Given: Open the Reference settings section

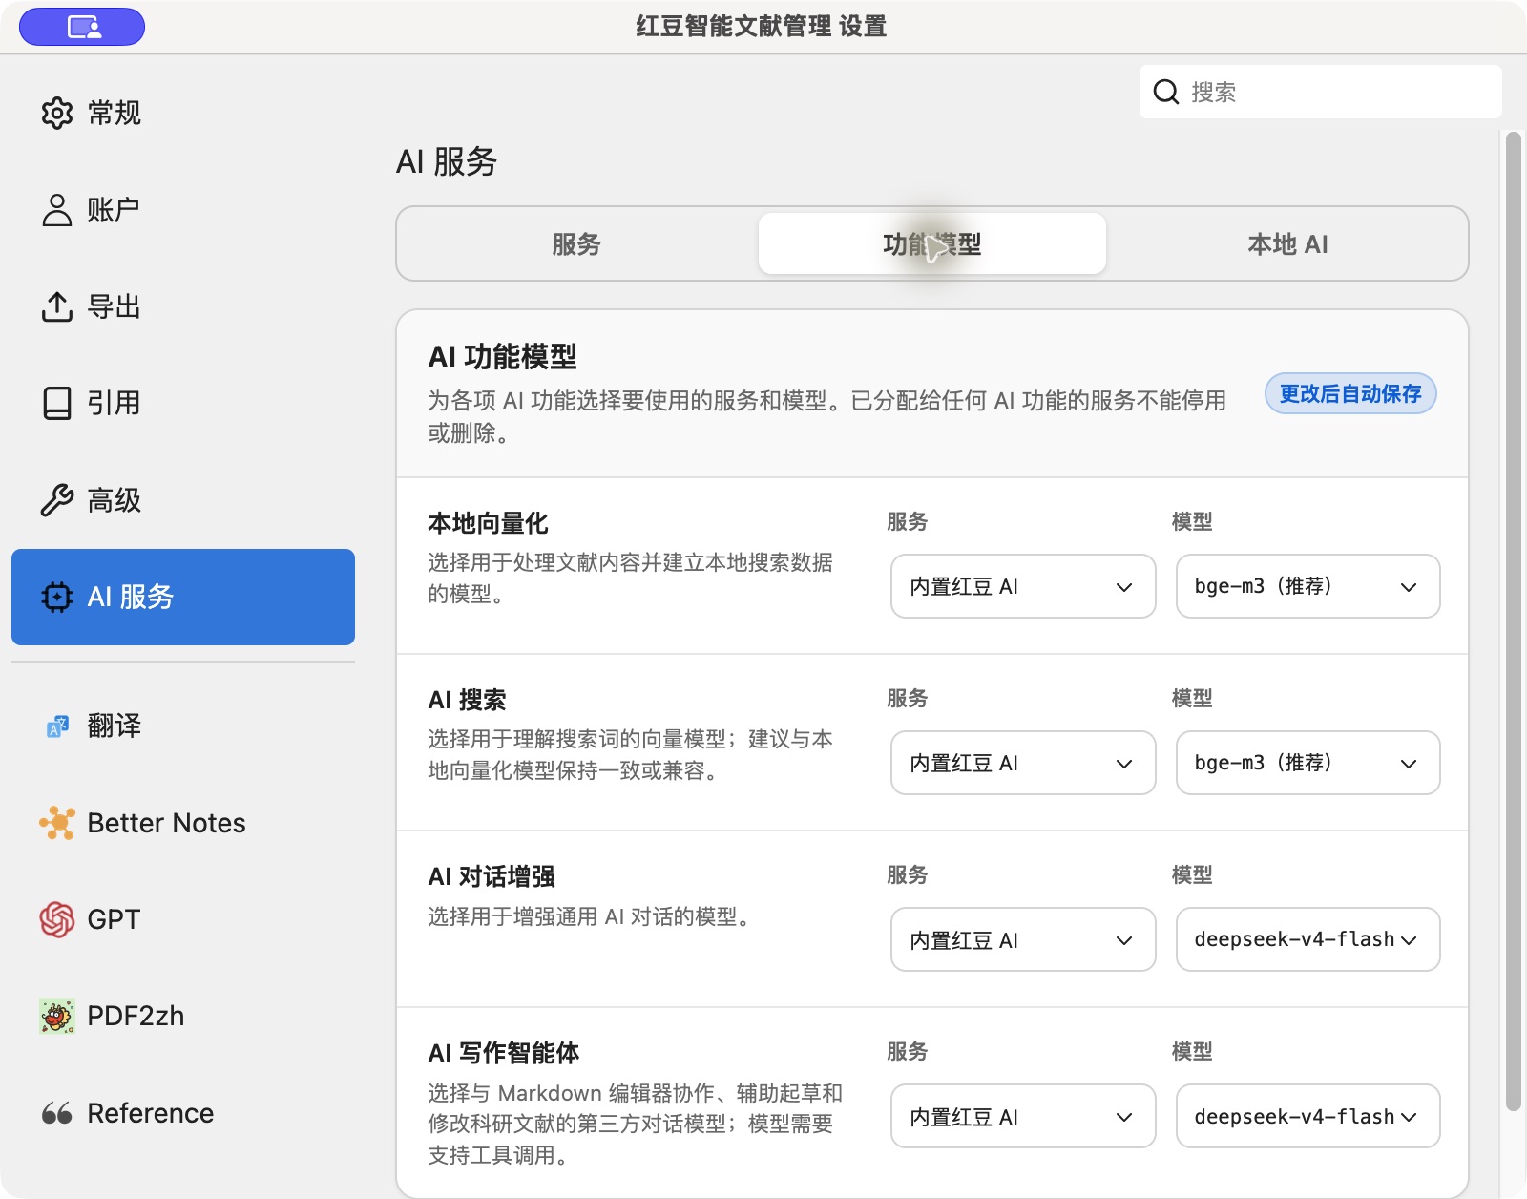Looking at the screenshot, I should [183, 1113].
